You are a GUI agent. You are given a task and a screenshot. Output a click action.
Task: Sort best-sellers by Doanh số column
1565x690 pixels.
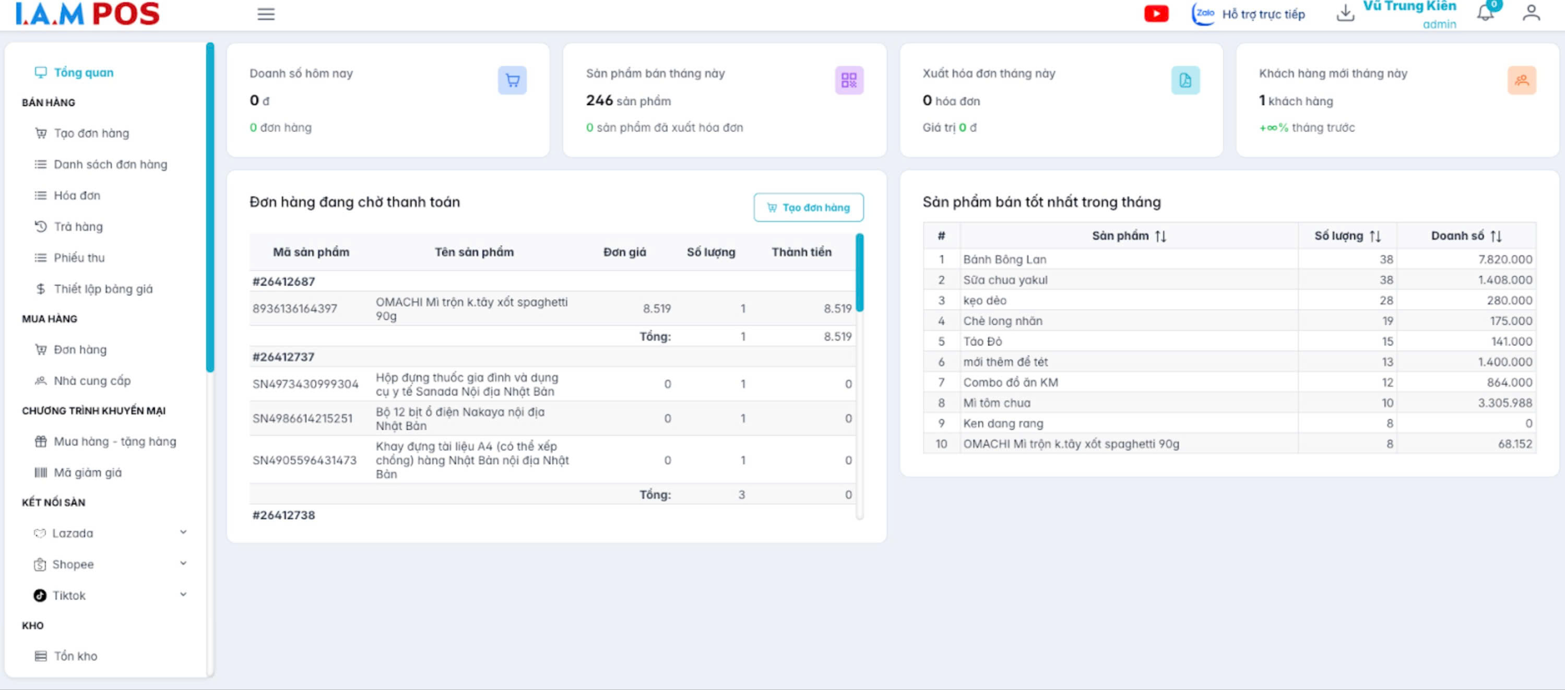(1496, 236)
